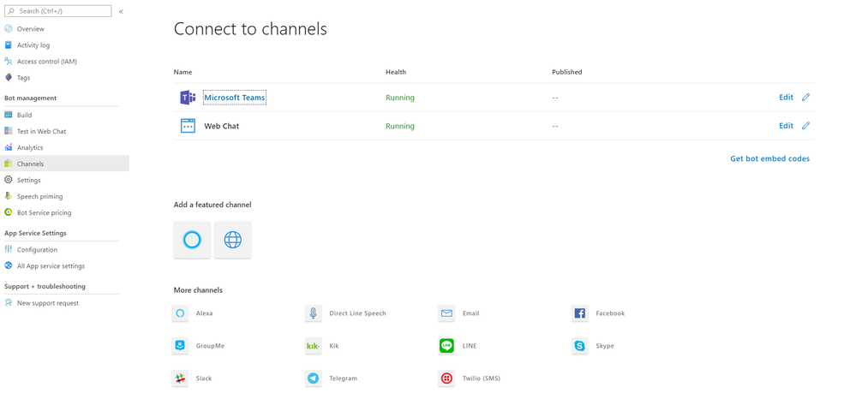The height and width of the screenshot is (399, 856).
Task: Click the Name column header
Action: pos(183,72)
